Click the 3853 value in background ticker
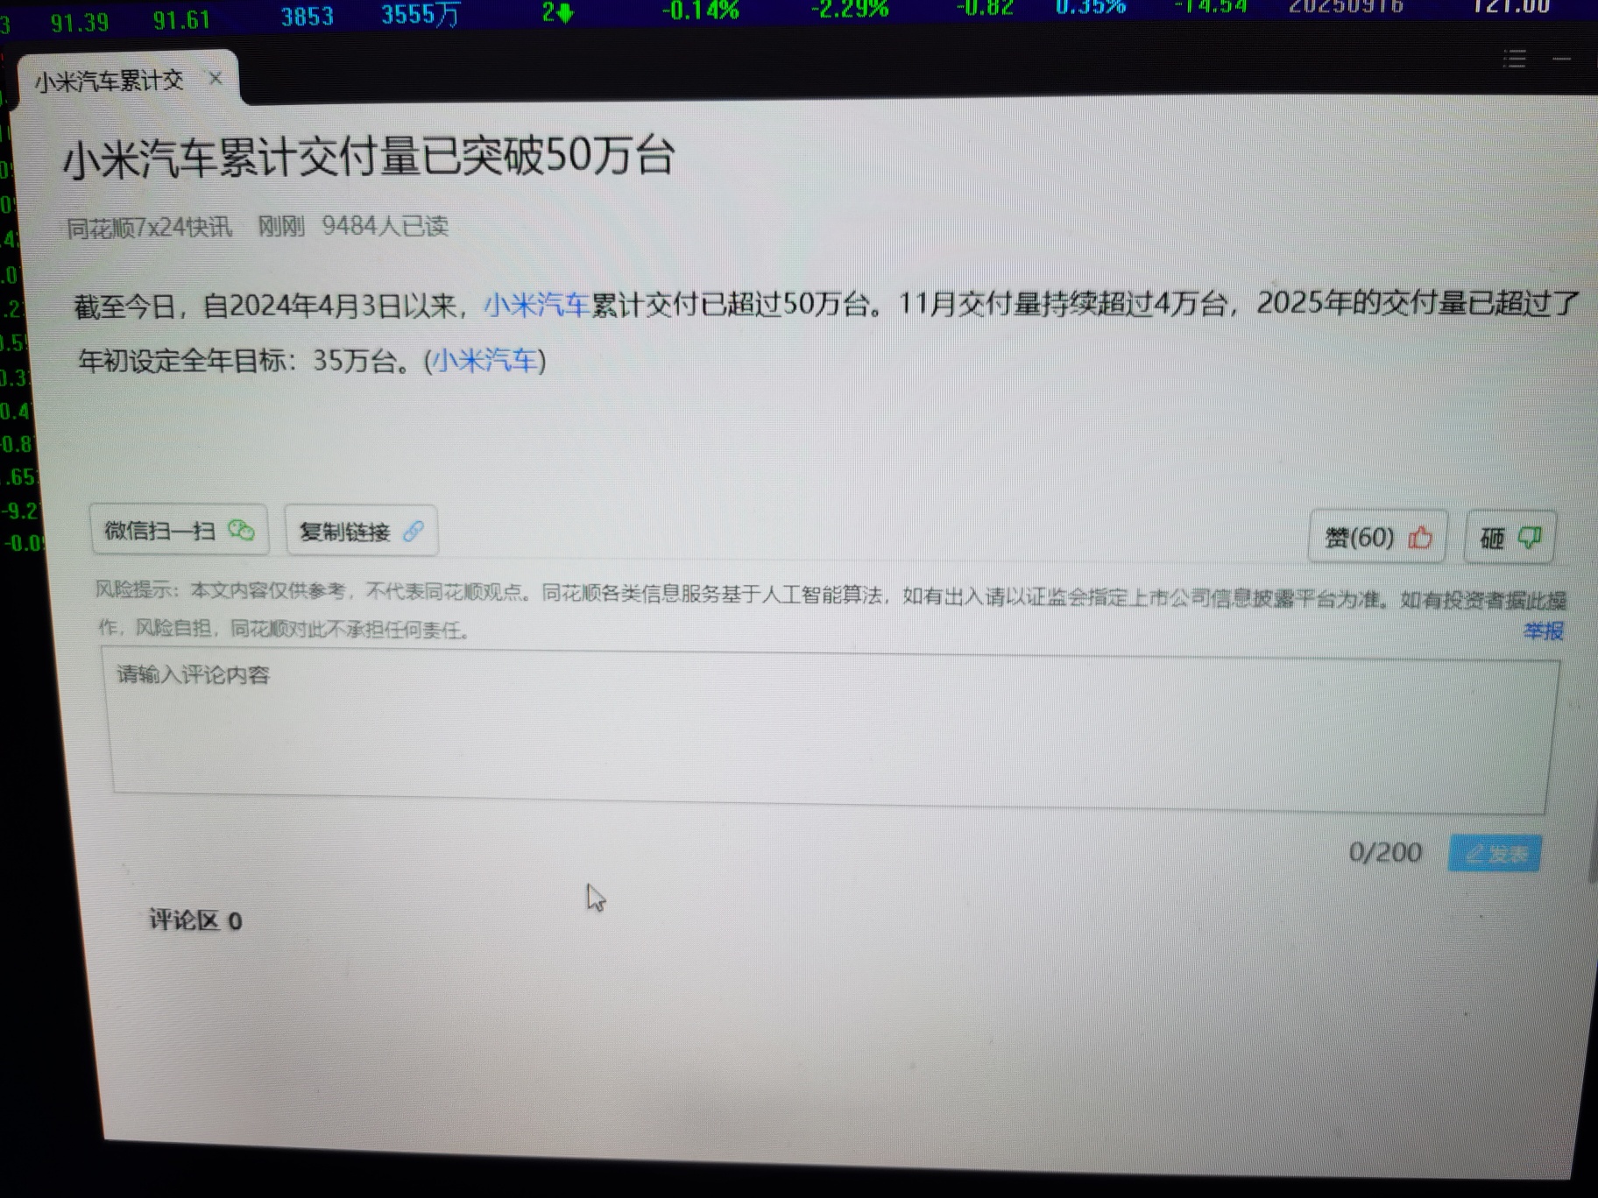The image size is (1598, 1198). tap(308, 17)
